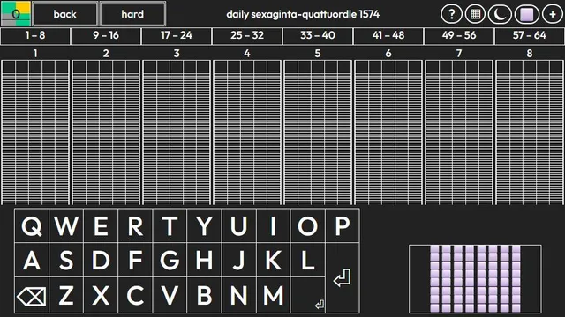Click the score counter showing 0
This screenshot has width=565, height=317.
[x=16, y=14]
